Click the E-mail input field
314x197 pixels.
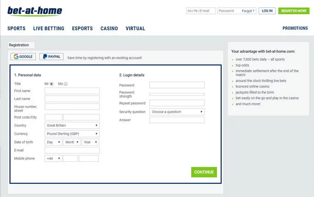[x=72, y=150]
